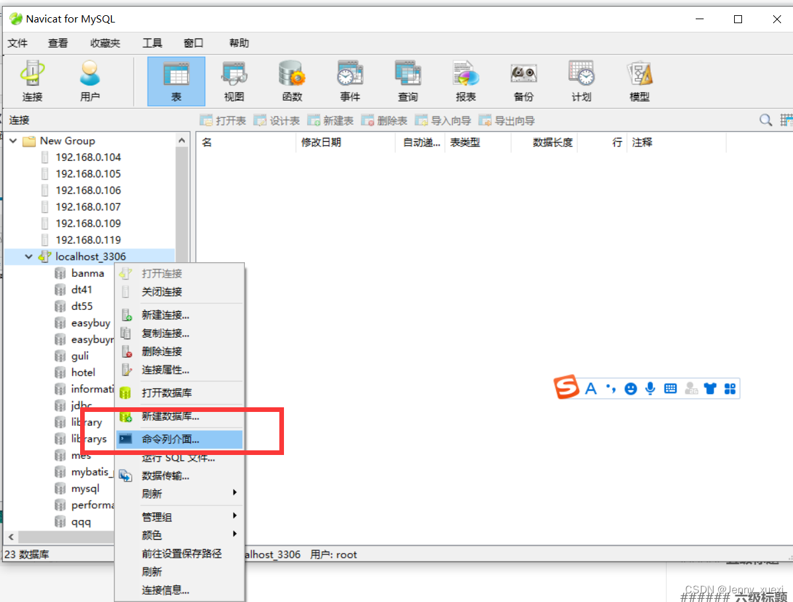
Task: Click the horizontal scrollbar left arrow
Action: coord(11,537)
